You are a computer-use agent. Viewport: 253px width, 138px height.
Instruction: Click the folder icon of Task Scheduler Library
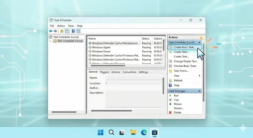coord(55,41)
